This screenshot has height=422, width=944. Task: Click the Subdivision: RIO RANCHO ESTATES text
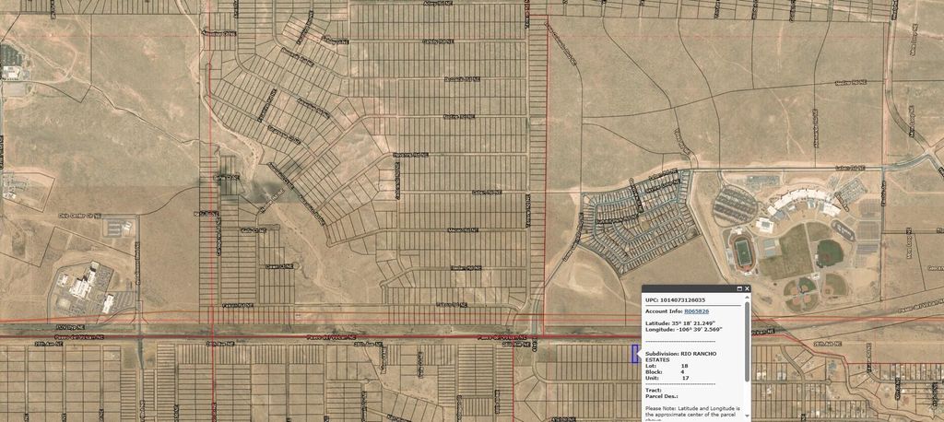point(681,357)
